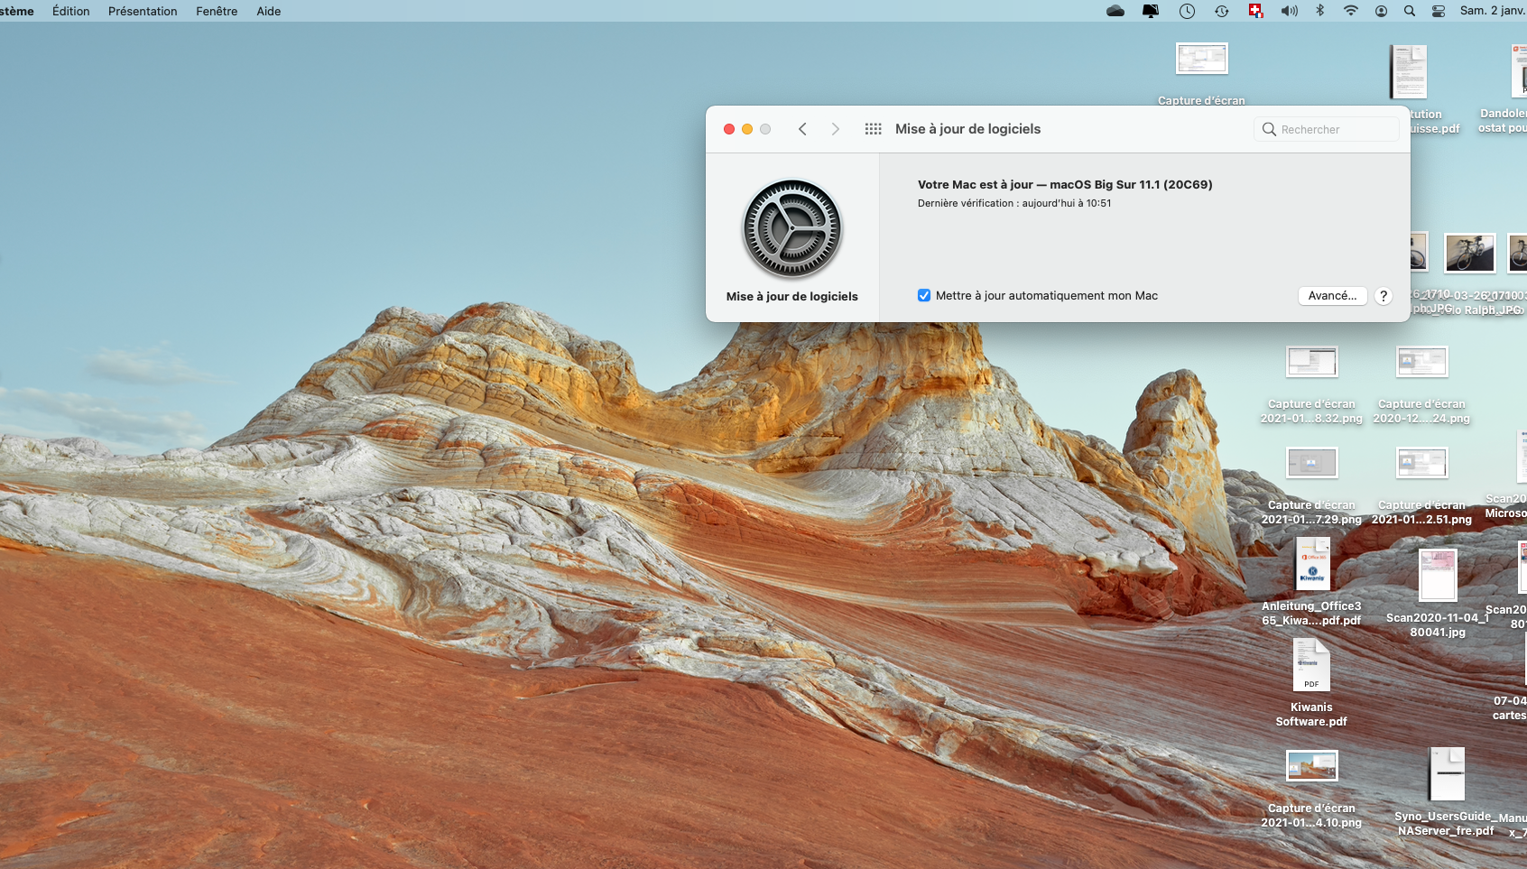Open the Fenêtre menu
1527x869 pixels.
[217, 11]
